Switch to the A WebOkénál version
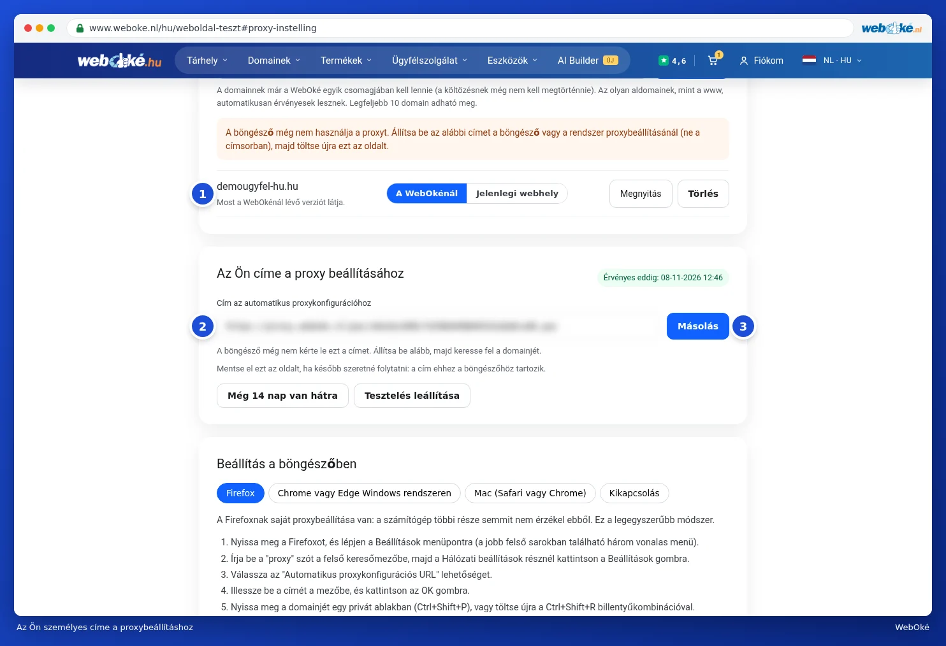Screen dimensions: 946x646 (x=427, y=194)
